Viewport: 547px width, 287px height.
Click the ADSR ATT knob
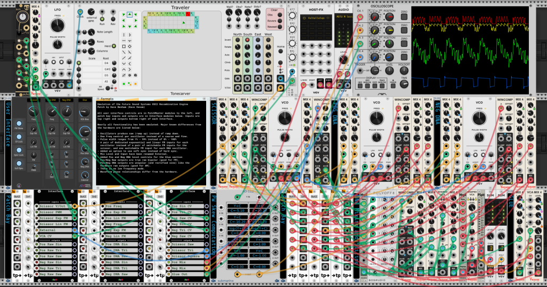click(292, 15)
